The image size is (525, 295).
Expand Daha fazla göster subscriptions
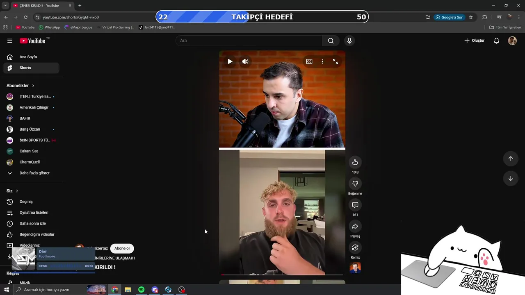coord(31,173)
